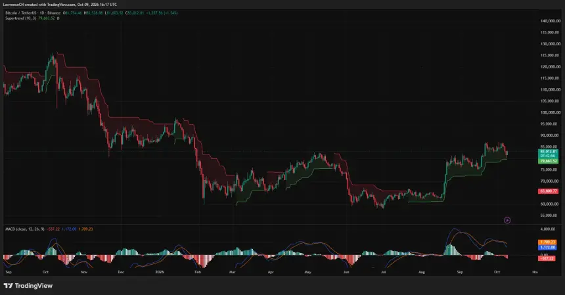Click the small symbol after the Supertrend value
565x295 pixels.
58,18
